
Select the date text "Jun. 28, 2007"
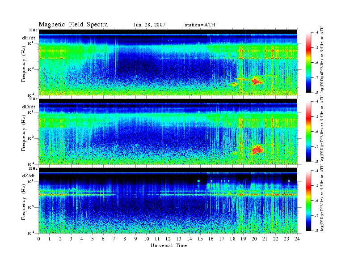click(149, 25)
